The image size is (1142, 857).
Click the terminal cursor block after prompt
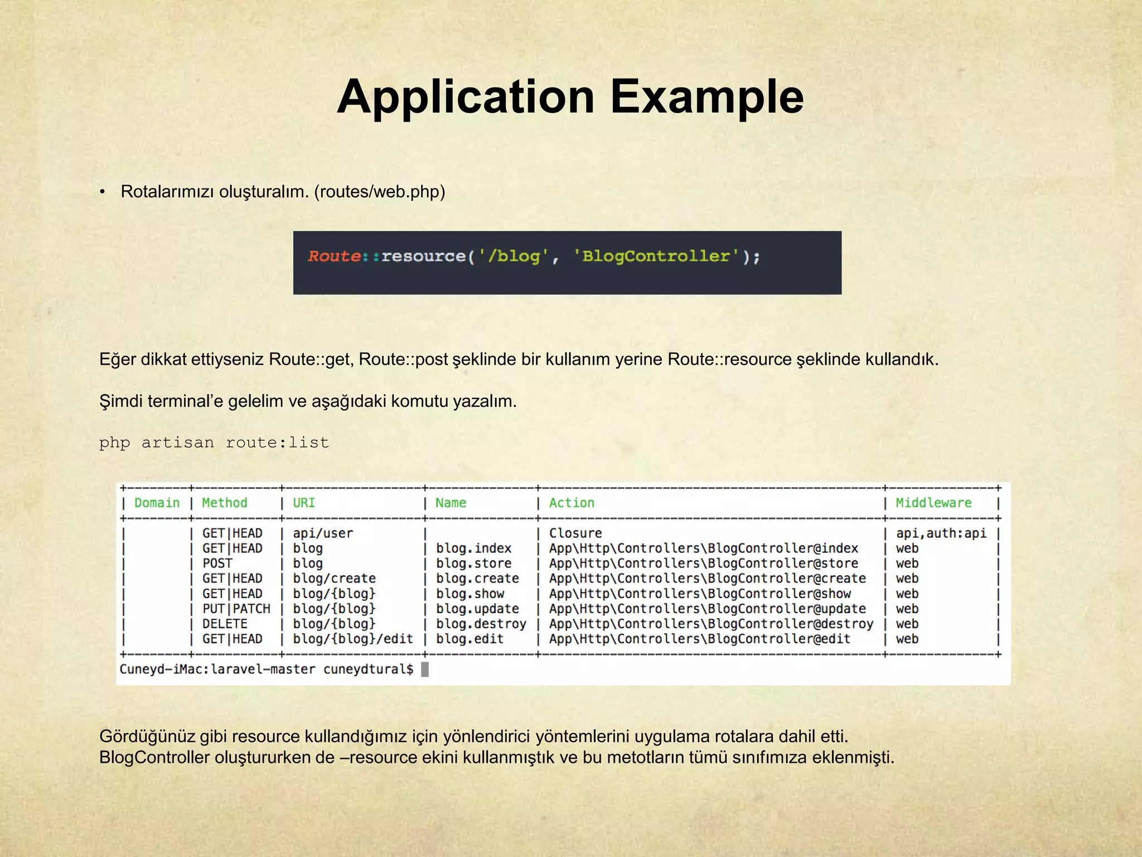(425, 669)
